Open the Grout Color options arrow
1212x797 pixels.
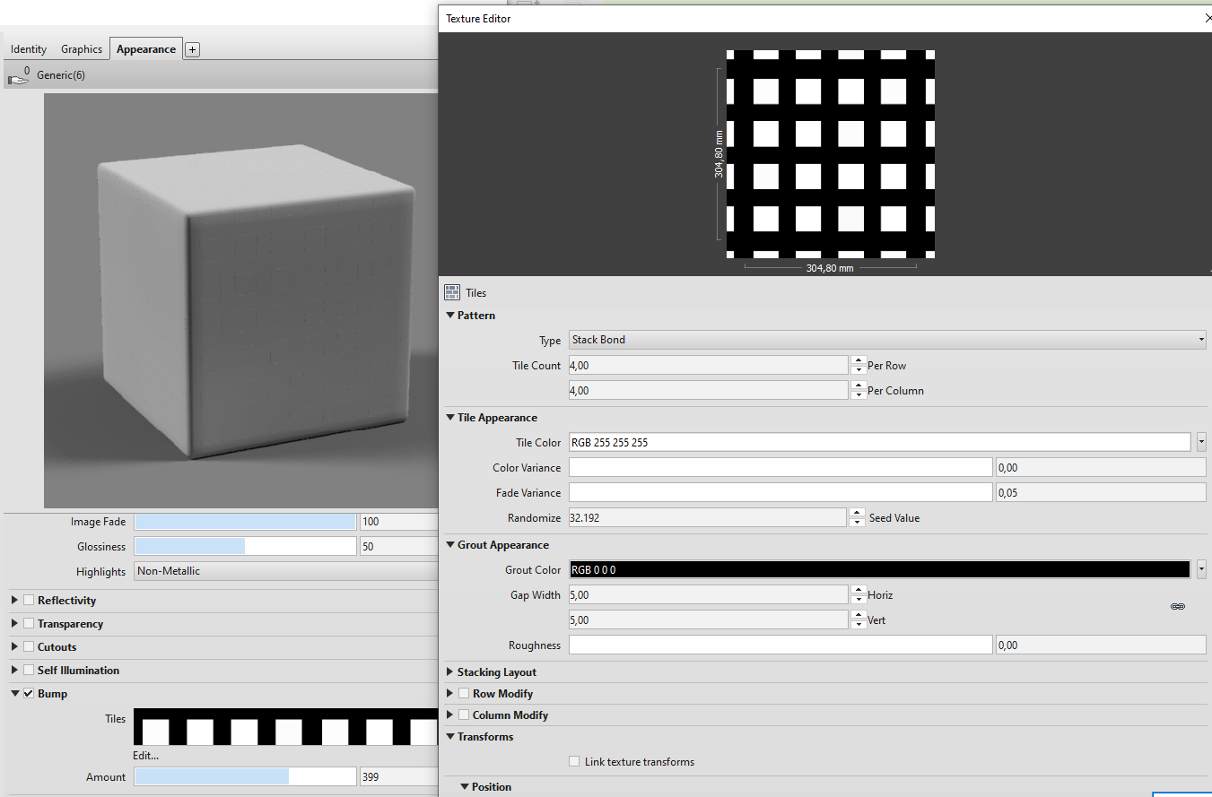pos(1201,569)
